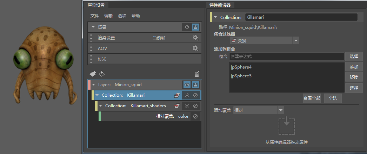Click yellow bar beside Collection header
Screen dimensions: 367x154
pyautogui.click(x=211, y=17)
